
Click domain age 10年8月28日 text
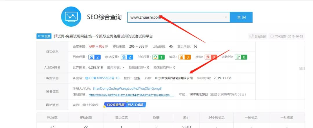pyautogui.click(x=199, y=94)
